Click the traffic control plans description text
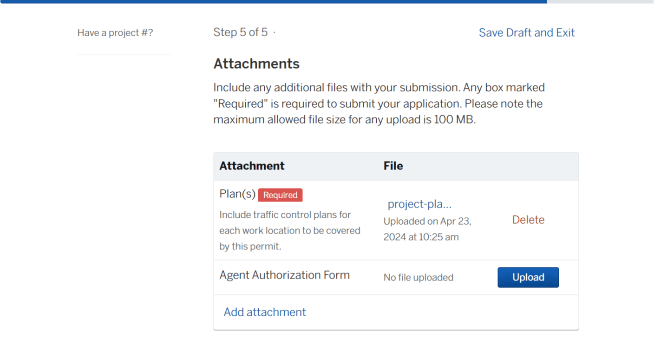The width and height of the screenshot is (654, 345). [x=289, y=230]
